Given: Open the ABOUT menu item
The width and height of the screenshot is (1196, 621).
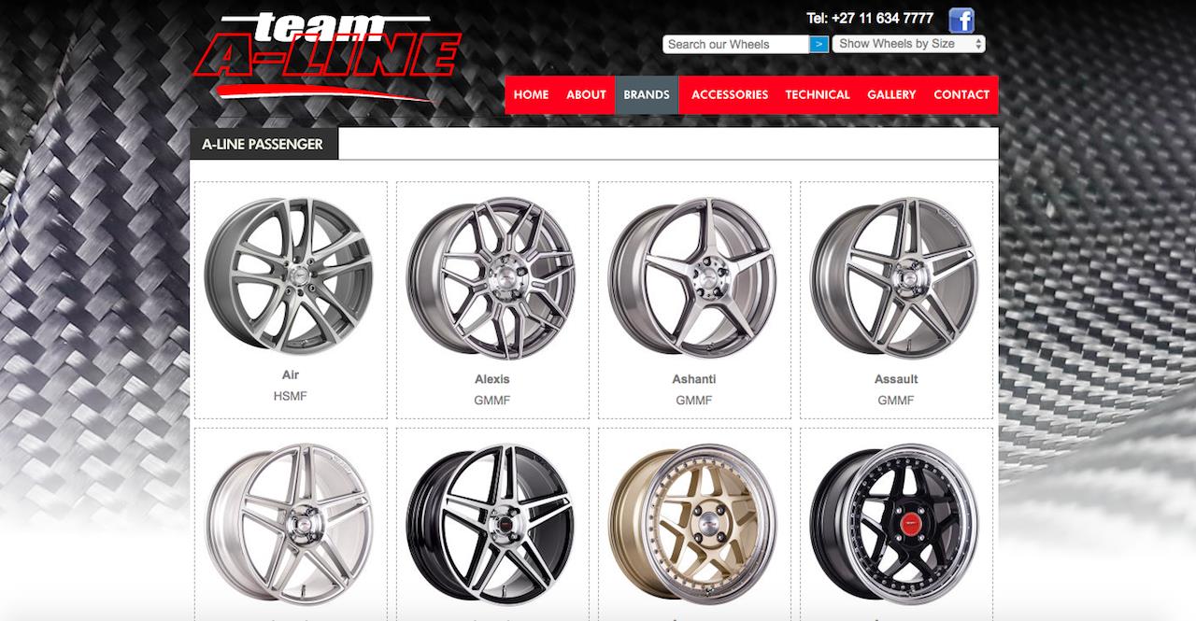Looking at the screenshot, I should (x=586, y=94).
